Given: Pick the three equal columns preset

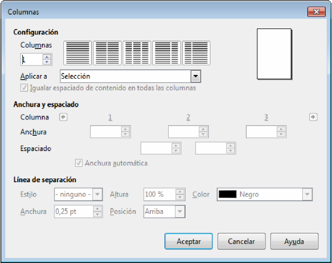Looking at the screenshot, I should tap(137, 53).
